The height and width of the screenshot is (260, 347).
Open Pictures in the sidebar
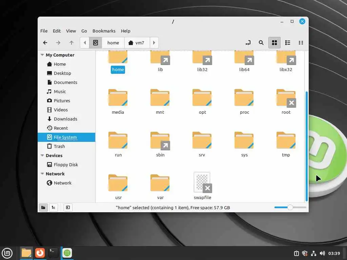point(66,101)
